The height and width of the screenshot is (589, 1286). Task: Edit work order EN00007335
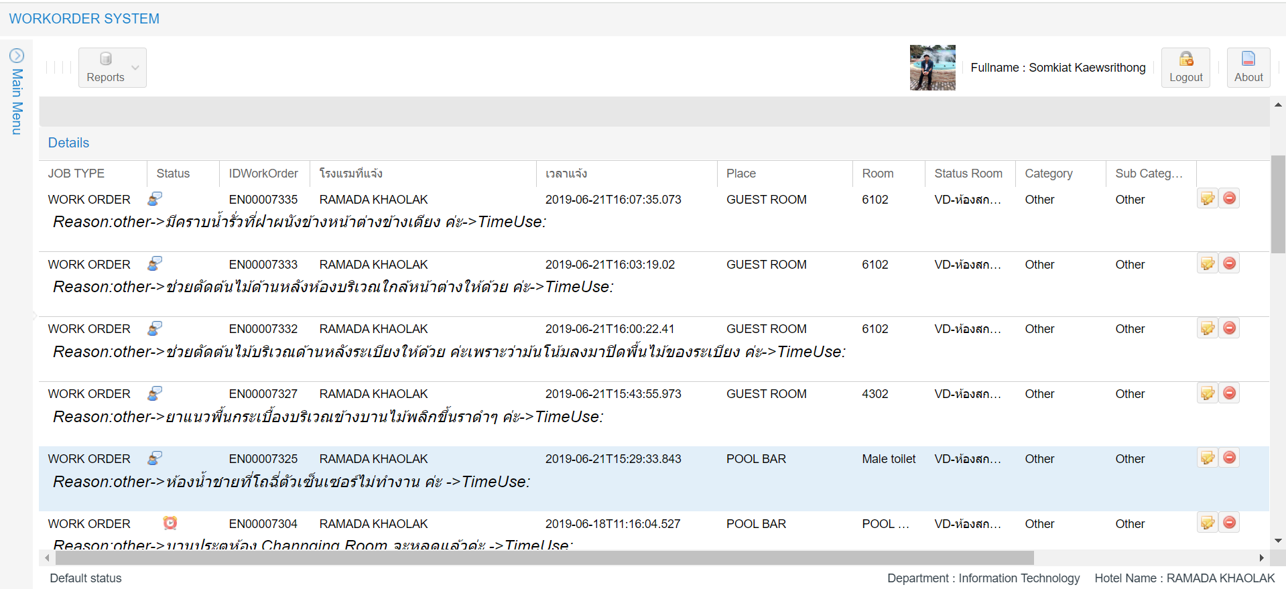(1207, 198)
